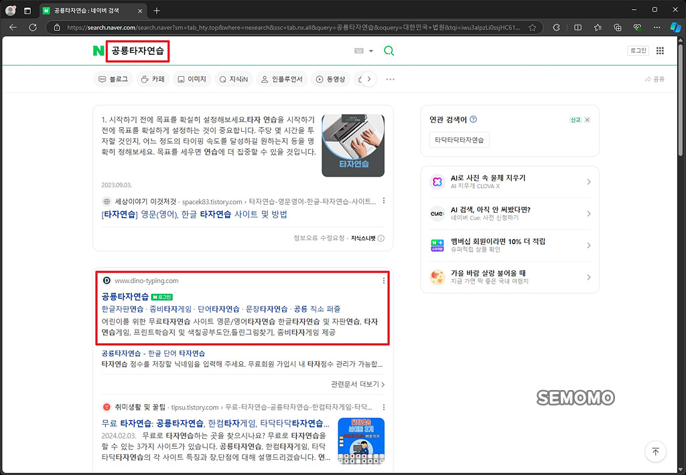Click the scroll-to-top arrow button
Image resolution: width=686 pixels, height=475 pixels.
[655, 452]
